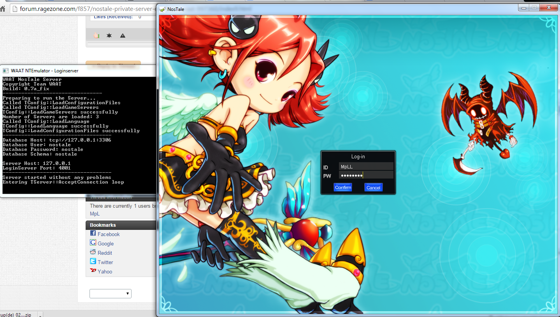Click the Twitter bookmark icon
The height and width of the screenshot is (317, 560).
(93, 261)
